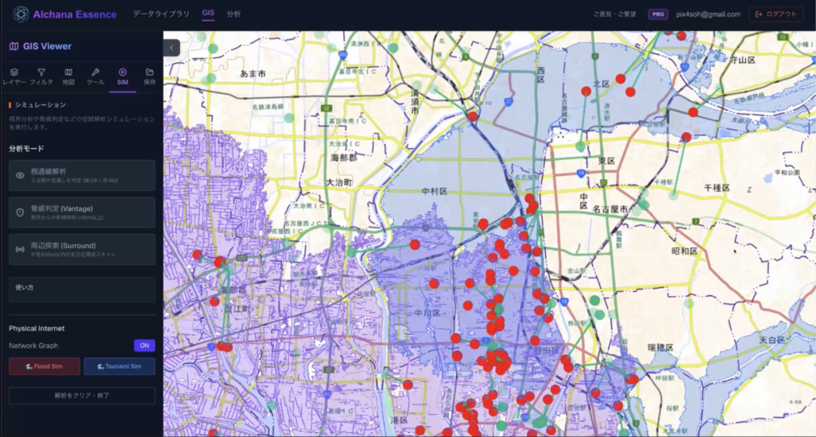816x437 pixels.
Task: Select the フィルタ funnel icon
Action: tap(41, 72)
